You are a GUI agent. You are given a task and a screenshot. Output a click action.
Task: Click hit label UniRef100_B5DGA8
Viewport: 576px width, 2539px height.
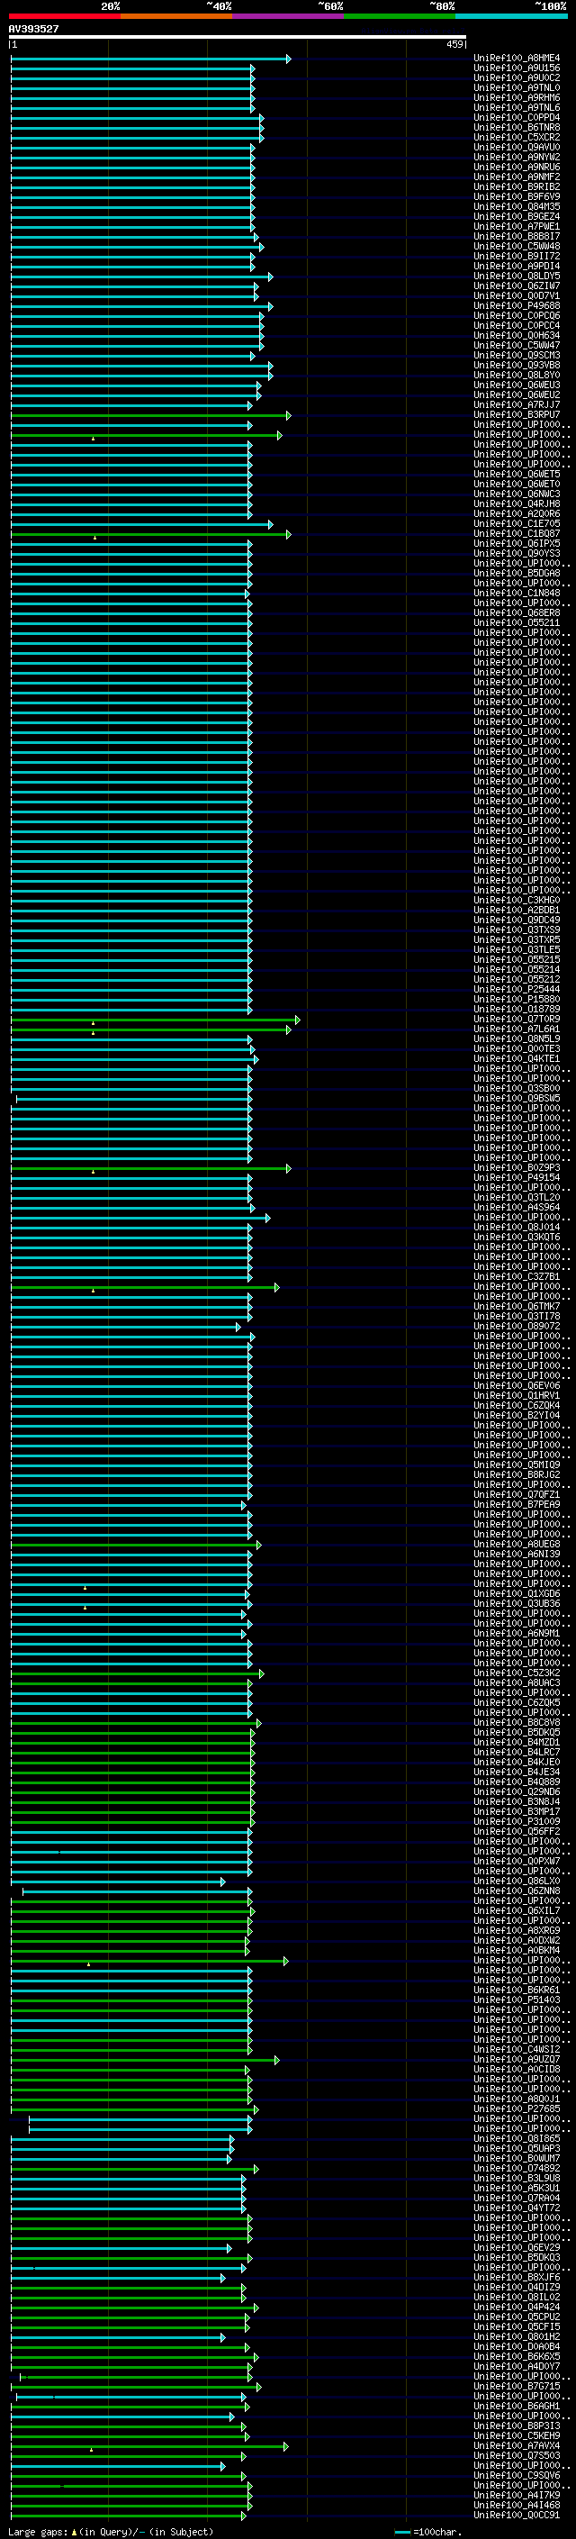pyautogui.click(x=516, y=573)
